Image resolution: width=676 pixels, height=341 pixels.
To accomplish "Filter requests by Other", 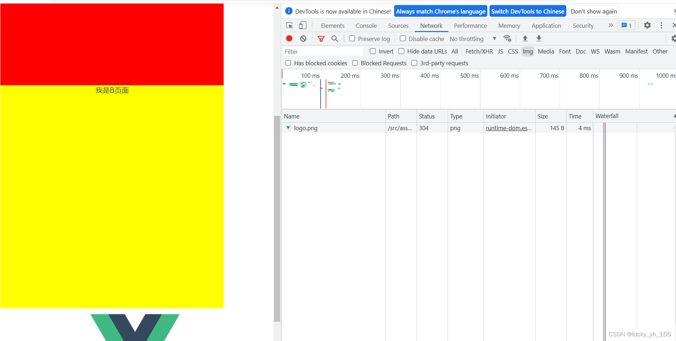I will coord(660,51).
